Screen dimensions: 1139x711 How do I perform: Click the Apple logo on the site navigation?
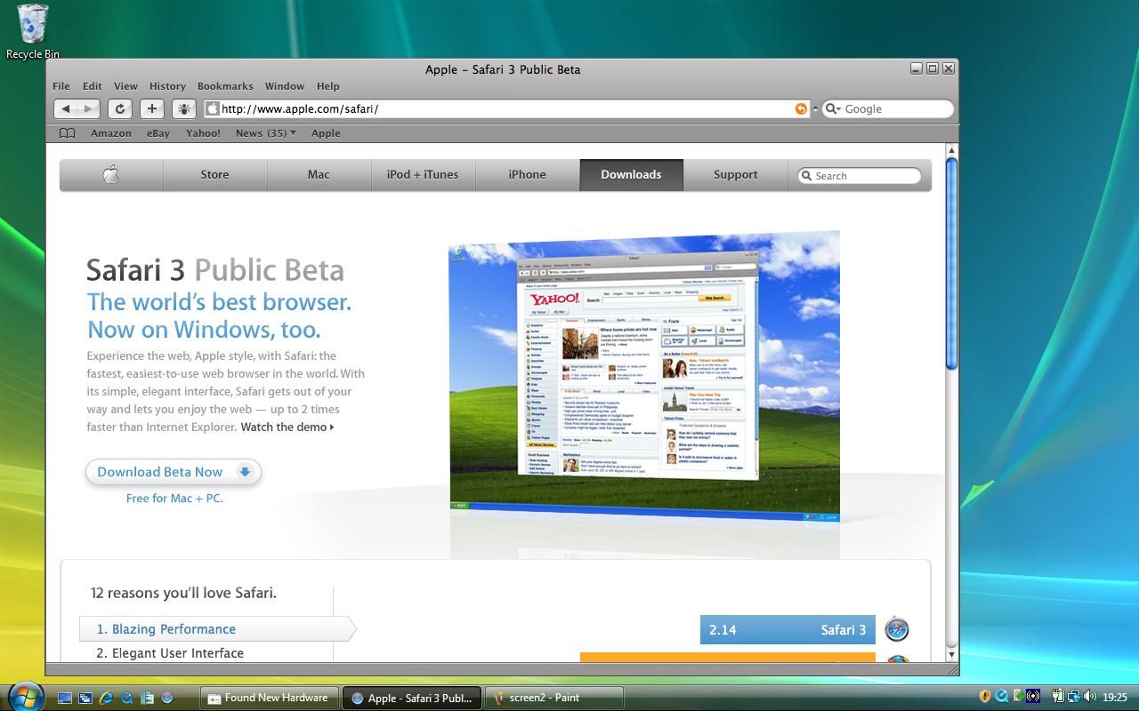[111, 175]
